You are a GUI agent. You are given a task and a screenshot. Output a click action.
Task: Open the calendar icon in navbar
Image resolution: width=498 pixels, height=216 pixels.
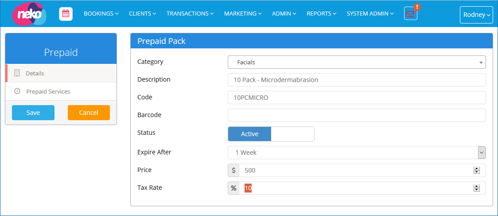point(66,14)
